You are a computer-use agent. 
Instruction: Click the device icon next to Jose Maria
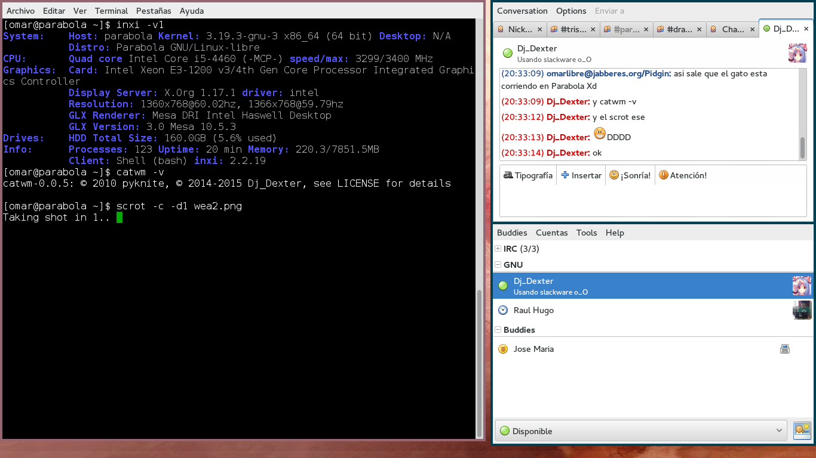(x=785, y=349)
